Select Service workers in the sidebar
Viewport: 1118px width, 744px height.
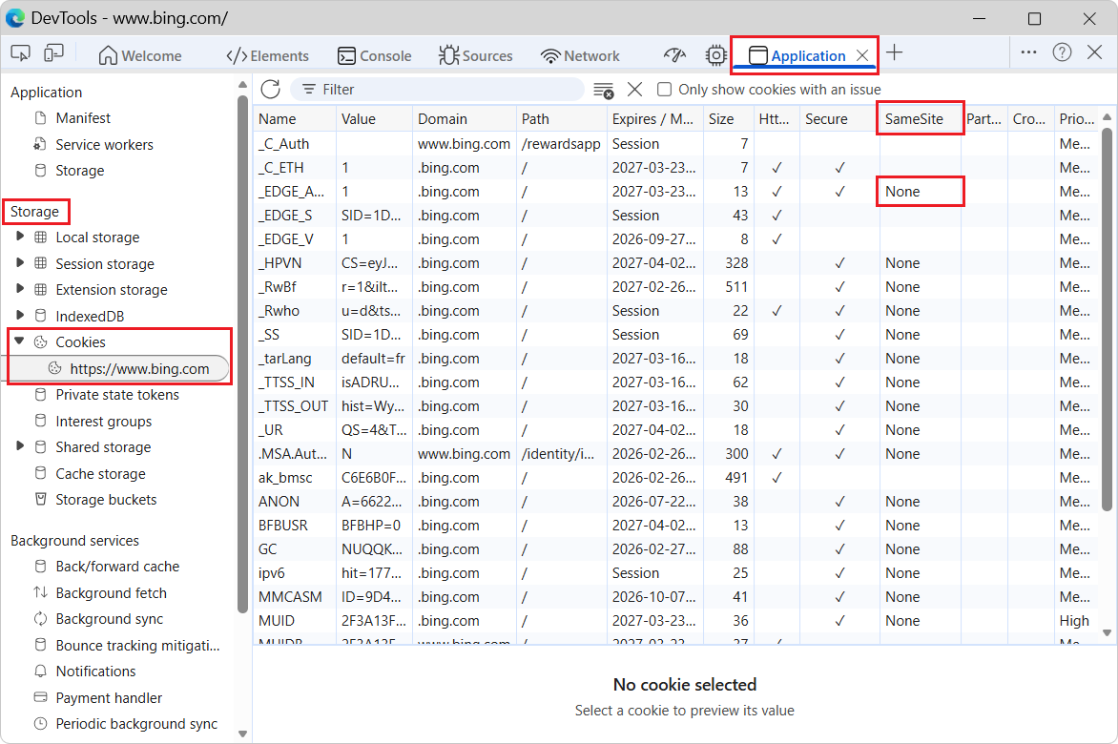(x=103, y=144)
